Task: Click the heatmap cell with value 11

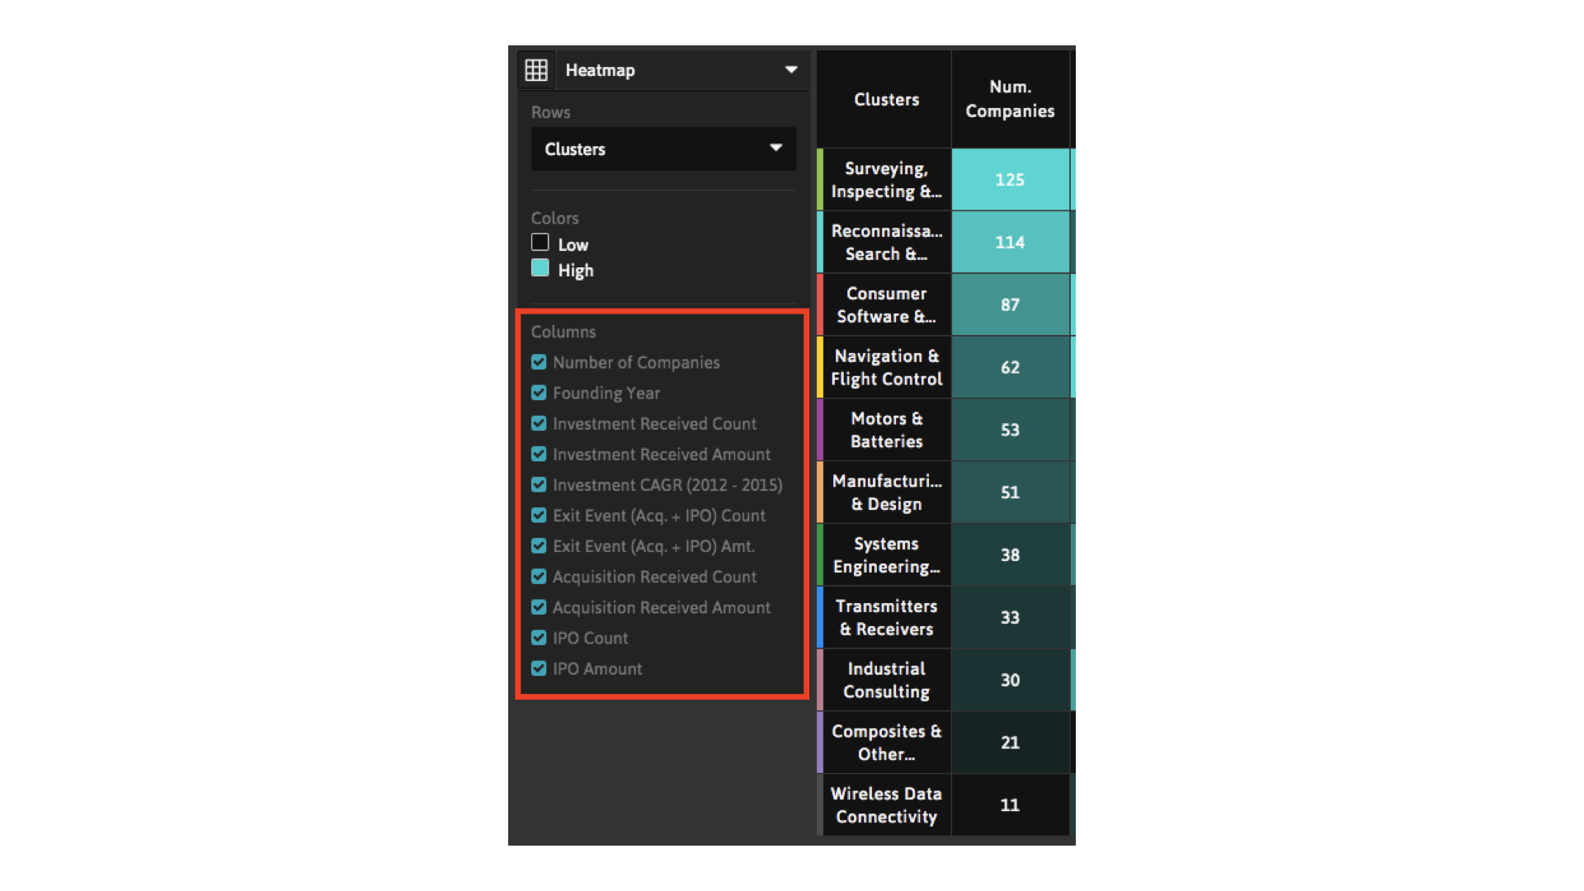Action: click(x=1010, y=805)
